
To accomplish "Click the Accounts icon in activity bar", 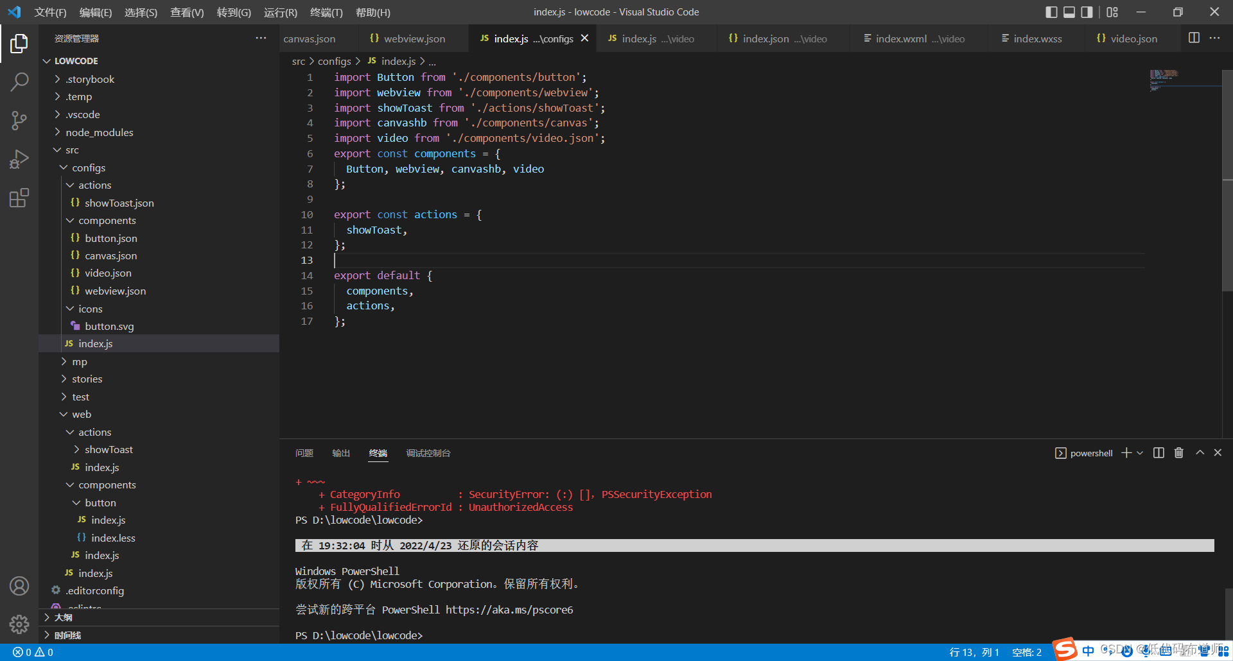I will (x=19, y=586).
